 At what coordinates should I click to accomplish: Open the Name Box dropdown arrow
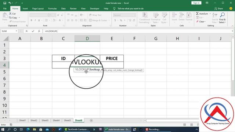pos(16,31)
